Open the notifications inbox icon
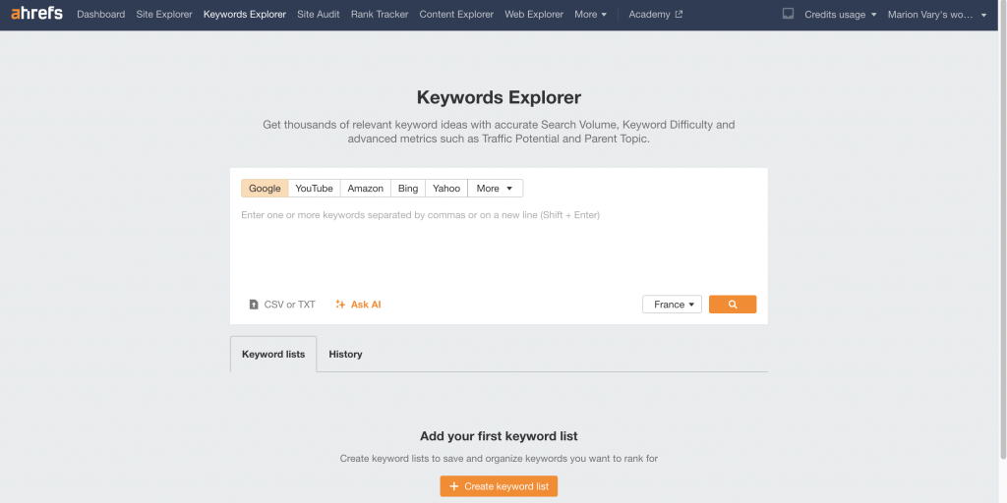Image resolution: width=1007 pixels, height=503 pixels. (788, 14)
